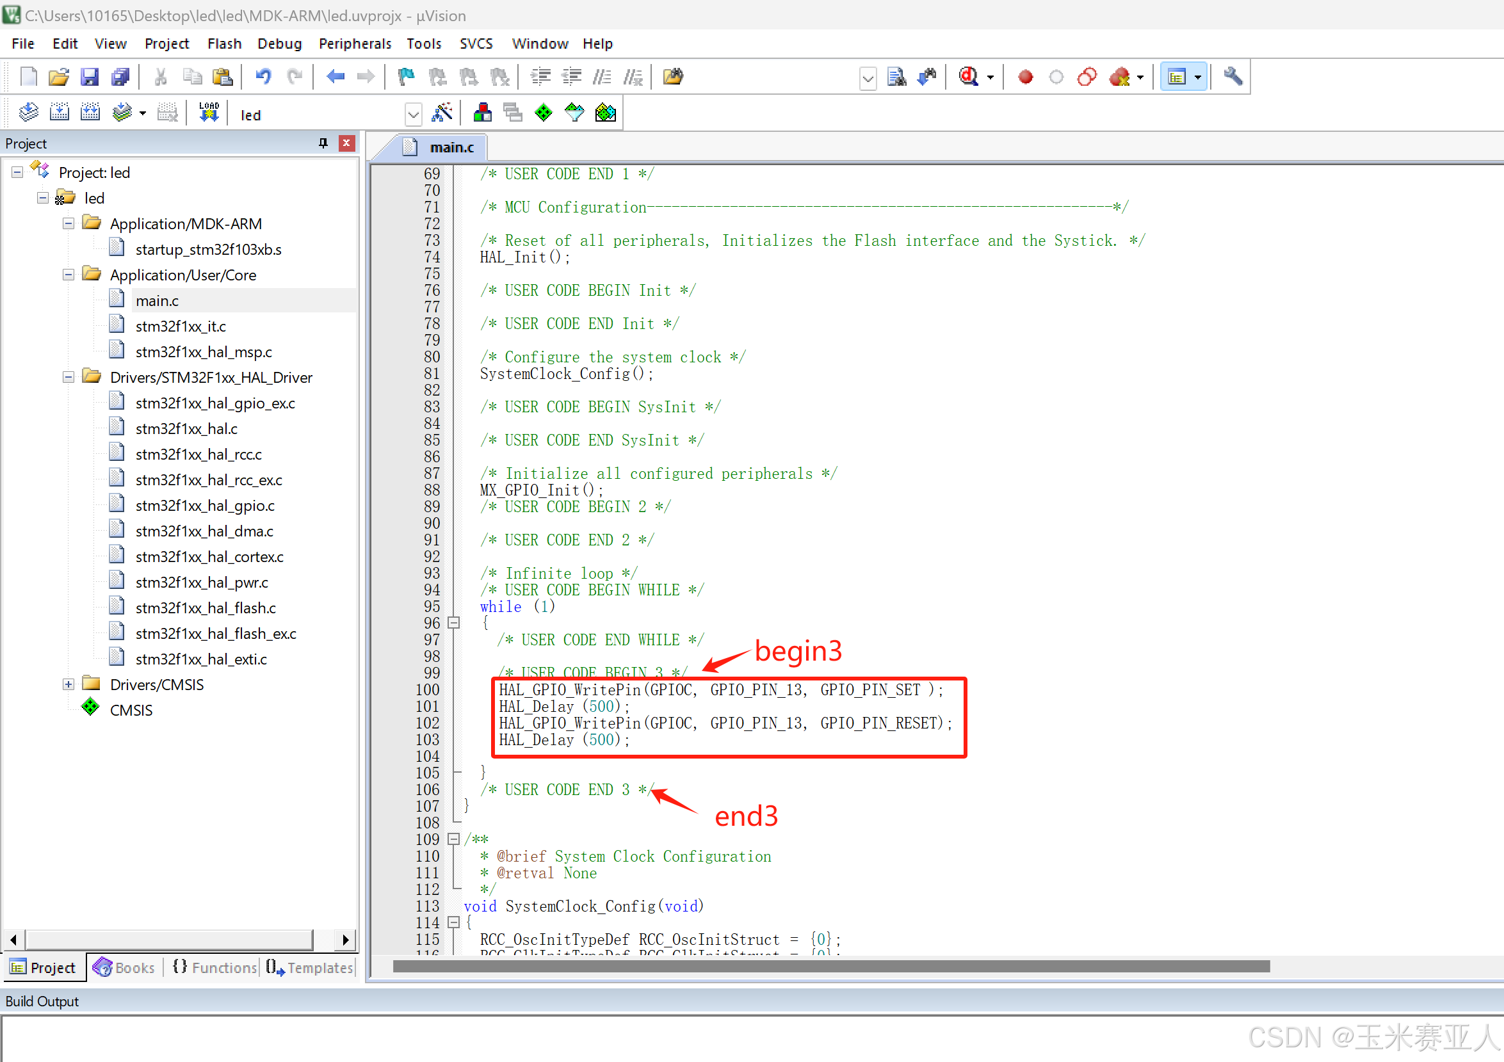Open Options for Target magic wand icon

tap(443, 114)
